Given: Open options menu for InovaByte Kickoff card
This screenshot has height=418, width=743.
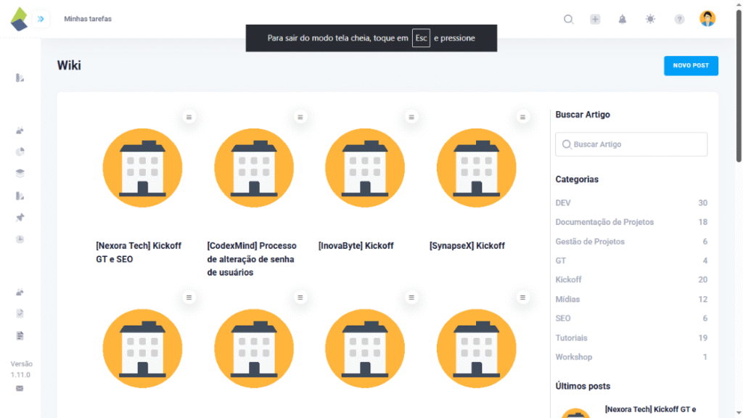Looking at the screenshot, I should pos(411,117).
